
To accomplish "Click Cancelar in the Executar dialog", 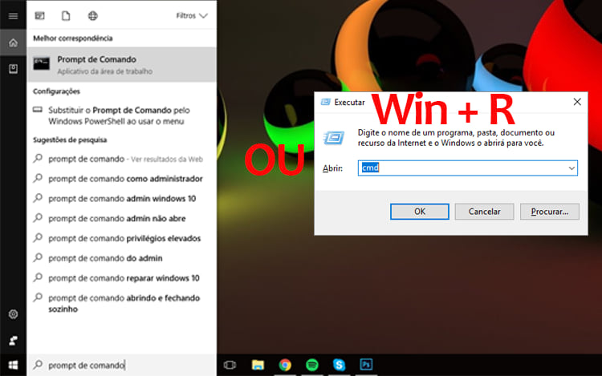I will point(485,212).
